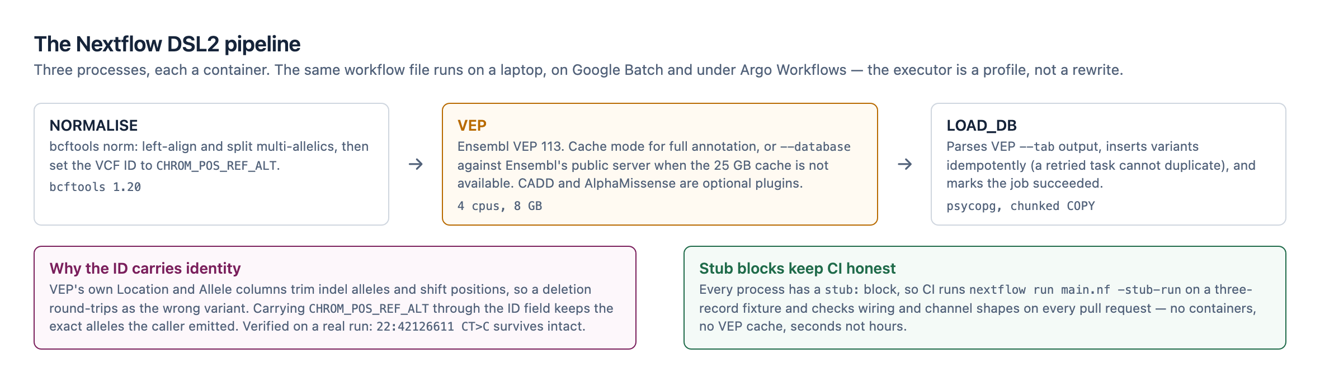Click the 'Why the ID carries identity' heading
This screenshot has width=1320, height=382.
(x=145, y=268)
